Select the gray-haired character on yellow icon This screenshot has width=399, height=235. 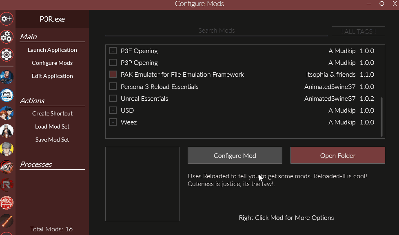7,149
